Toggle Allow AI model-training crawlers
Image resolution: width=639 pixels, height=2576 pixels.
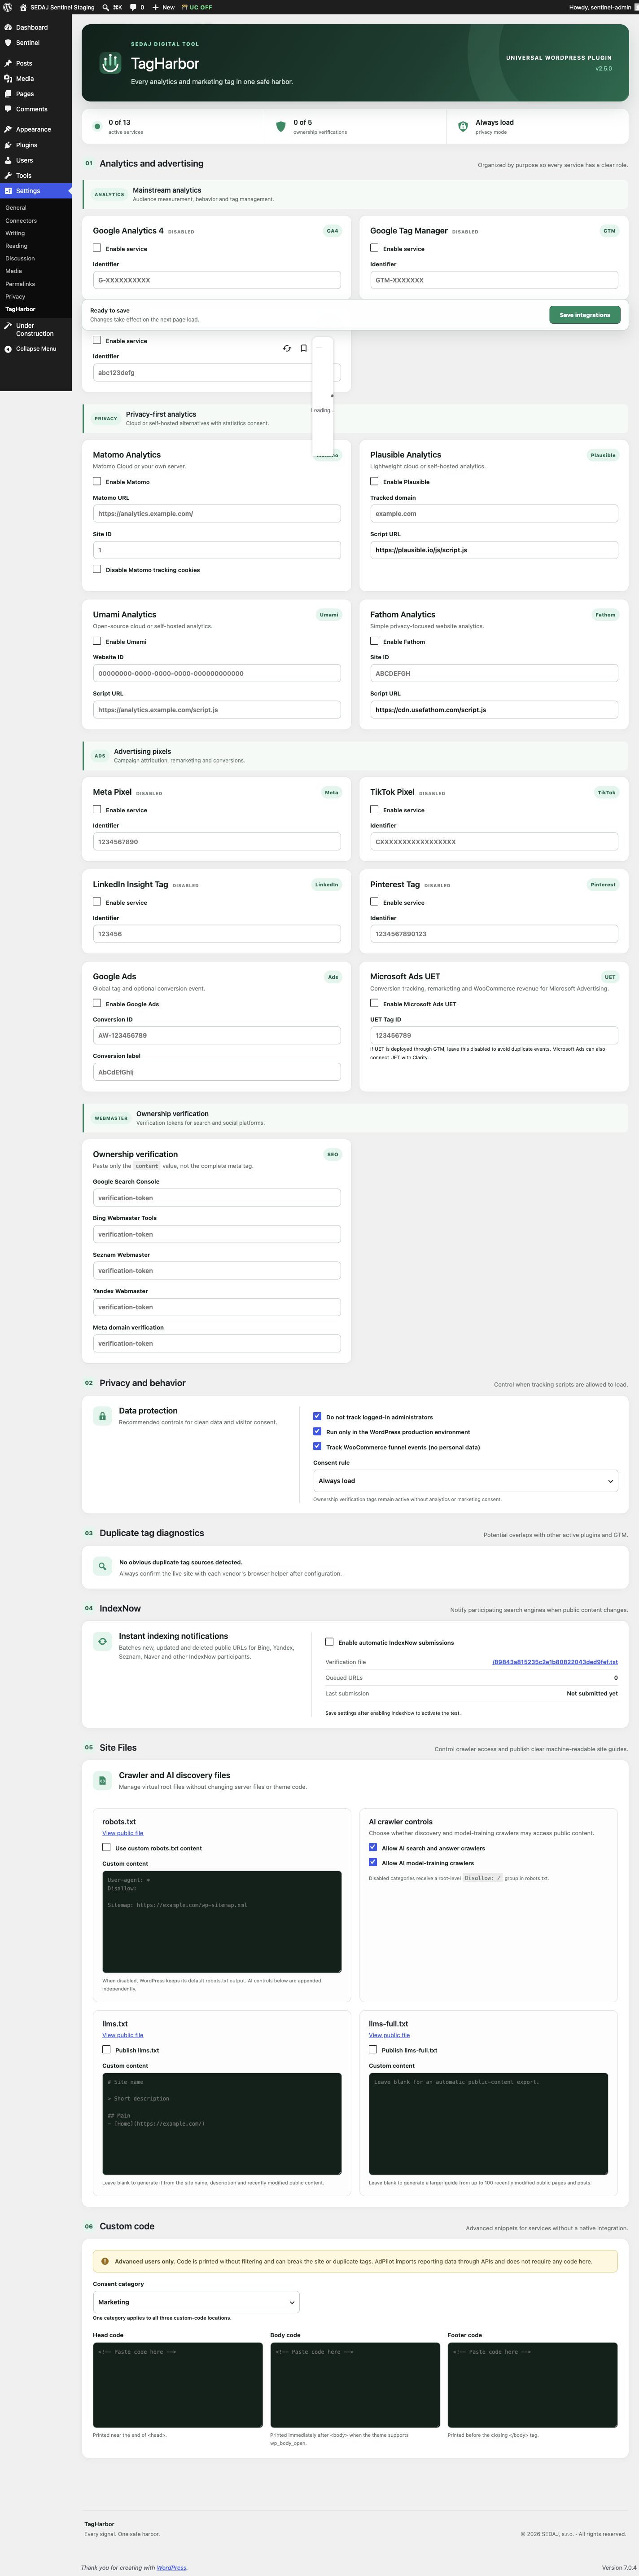pos(373,1862)
